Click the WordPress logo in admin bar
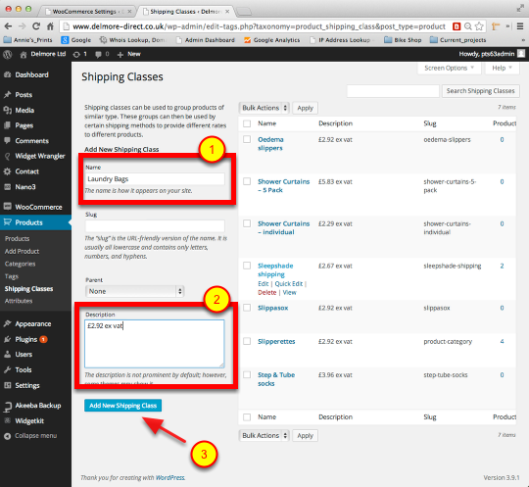This screenshot has height=487, width=529. tap(8, 54)
